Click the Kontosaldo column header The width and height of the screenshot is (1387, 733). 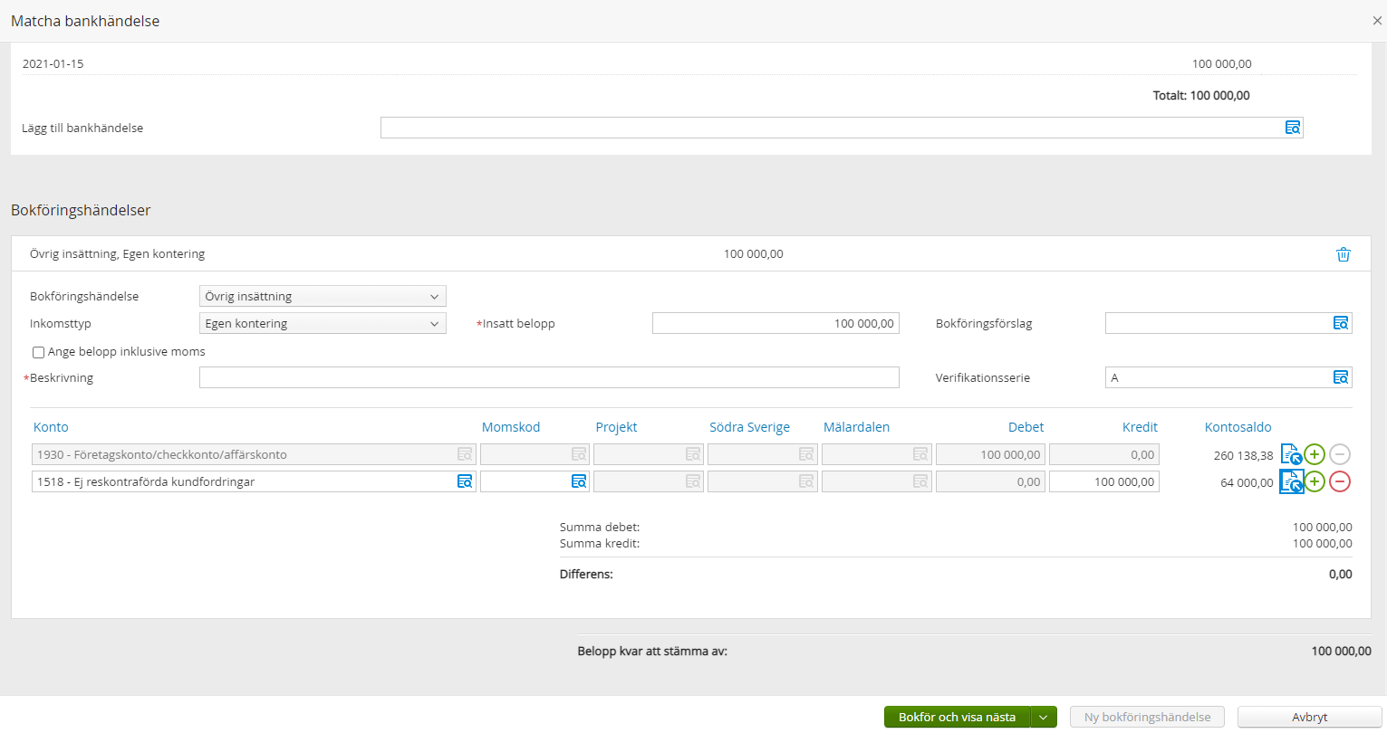pos(1238,427)
